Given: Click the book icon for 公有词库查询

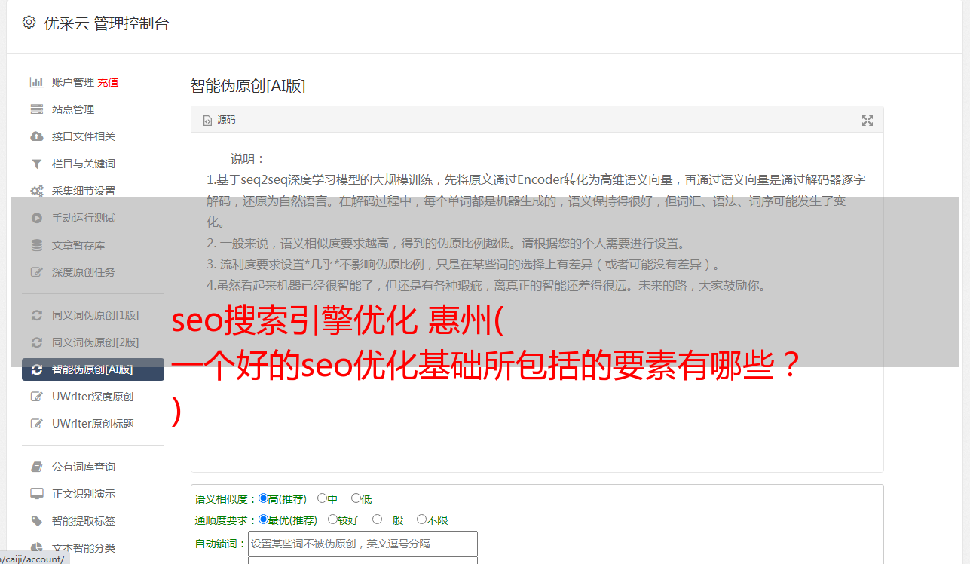Looking at the screenshot, I should [x=36, y=467].
